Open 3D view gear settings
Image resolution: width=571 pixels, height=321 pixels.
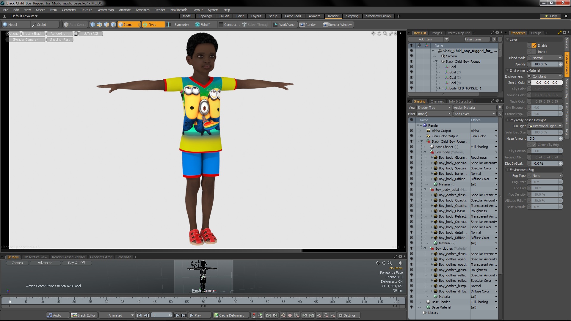click(x=400, y=263)
